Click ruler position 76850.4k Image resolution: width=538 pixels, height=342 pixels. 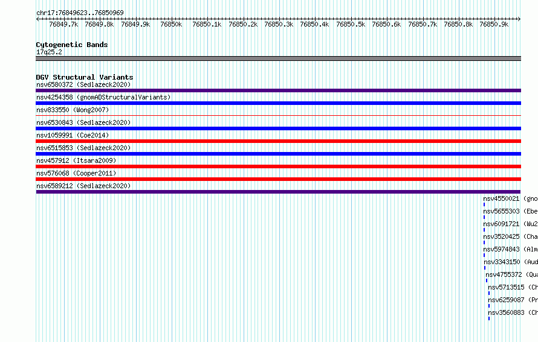(314, 24)
